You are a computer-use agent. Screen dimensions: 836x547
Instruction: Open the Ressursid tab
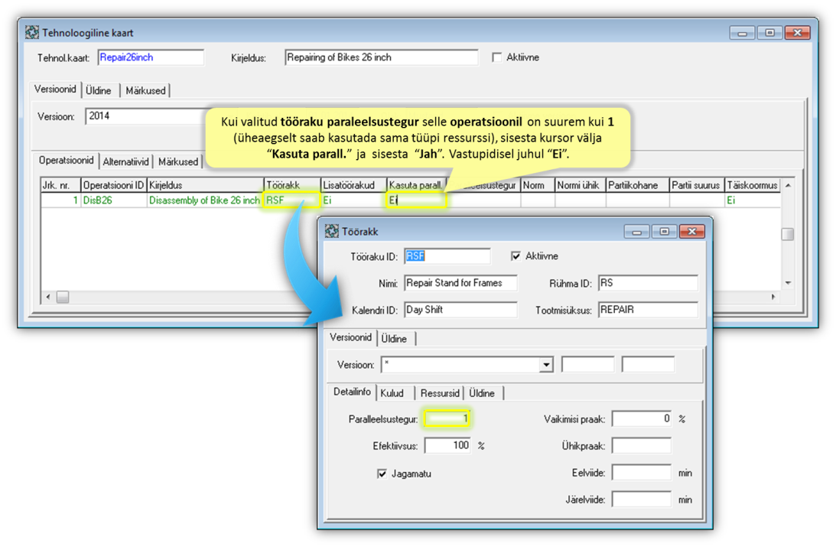tap(440, 393)
